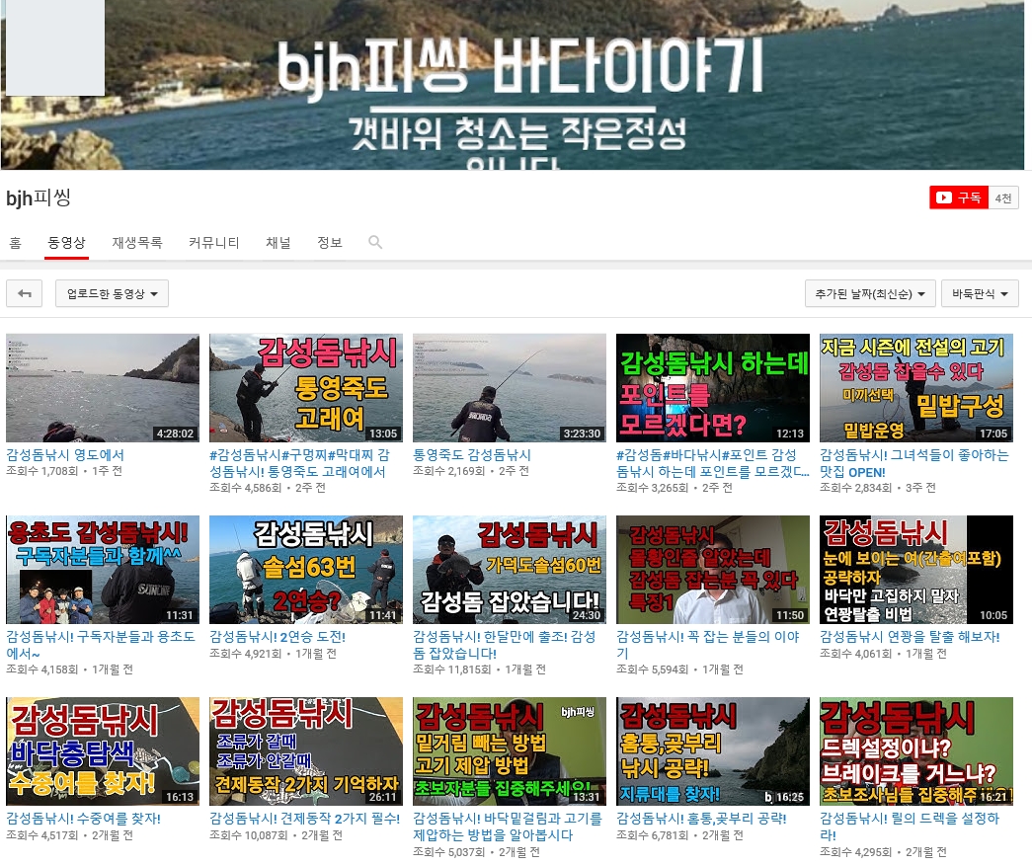Screen dimensions: 1032x866
Task: Open the 솔섬63번 2연승 video thumbnail
Action: [x=306, y=569]
